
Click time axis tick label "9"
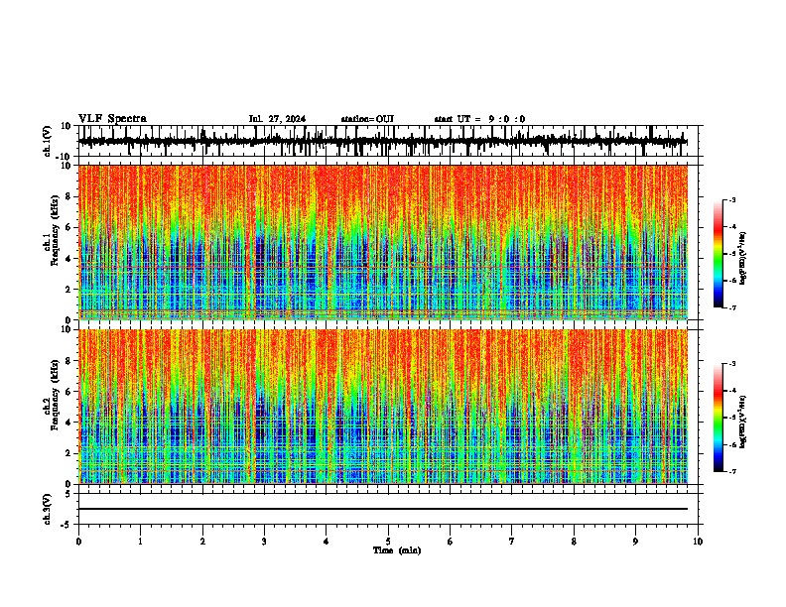coord(635,542)
